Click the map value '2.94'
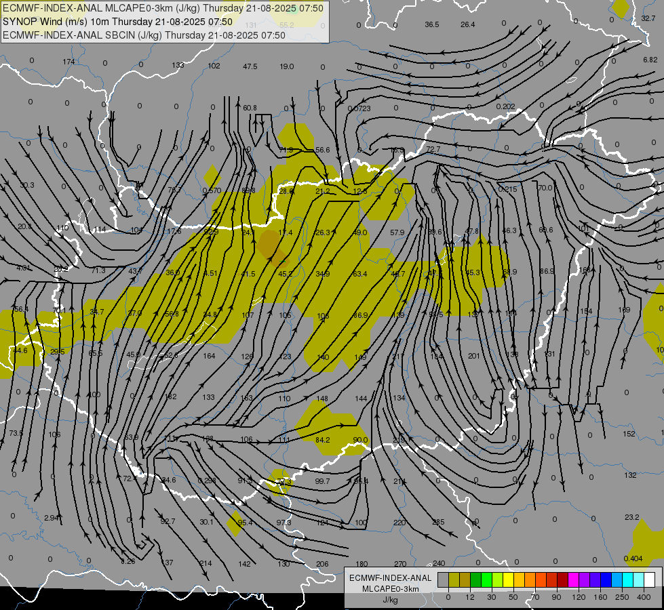This screenshot has width=664, height=610. click(x=52, y=518)
